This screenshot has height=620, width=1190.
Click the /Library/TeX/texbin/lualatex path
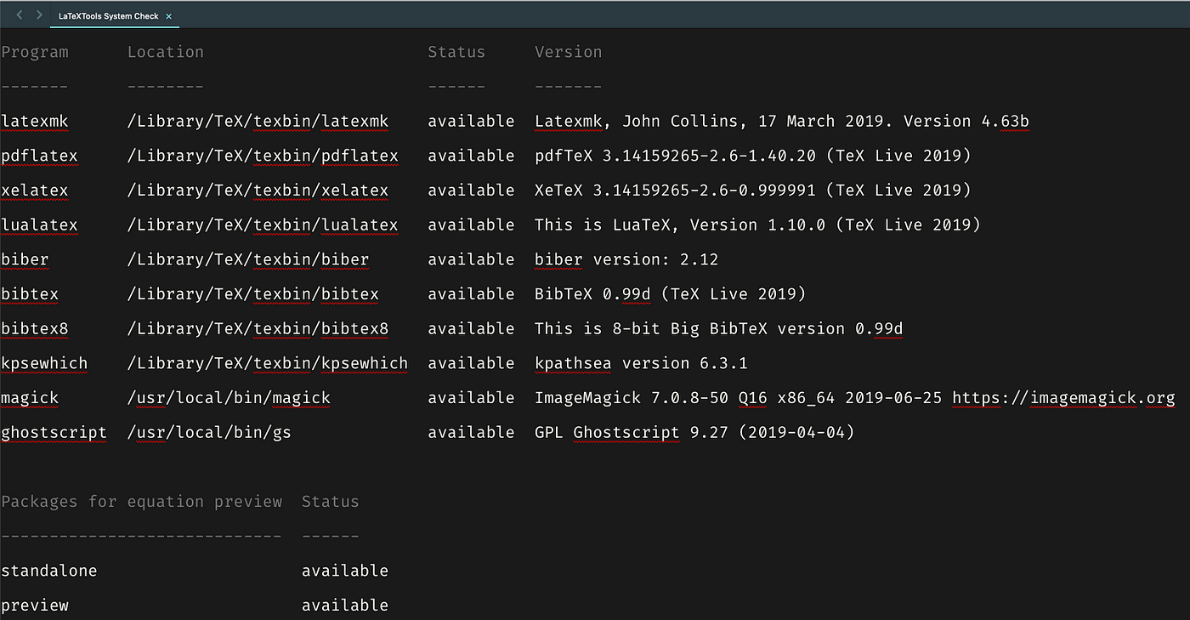point(263,225)
